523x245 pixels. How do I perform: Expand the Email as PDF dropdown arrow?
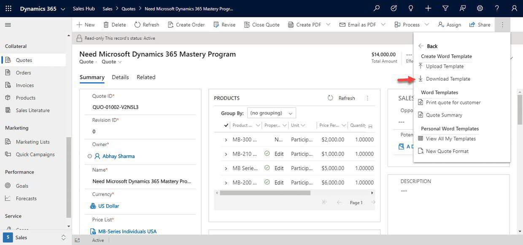(383, 25)
